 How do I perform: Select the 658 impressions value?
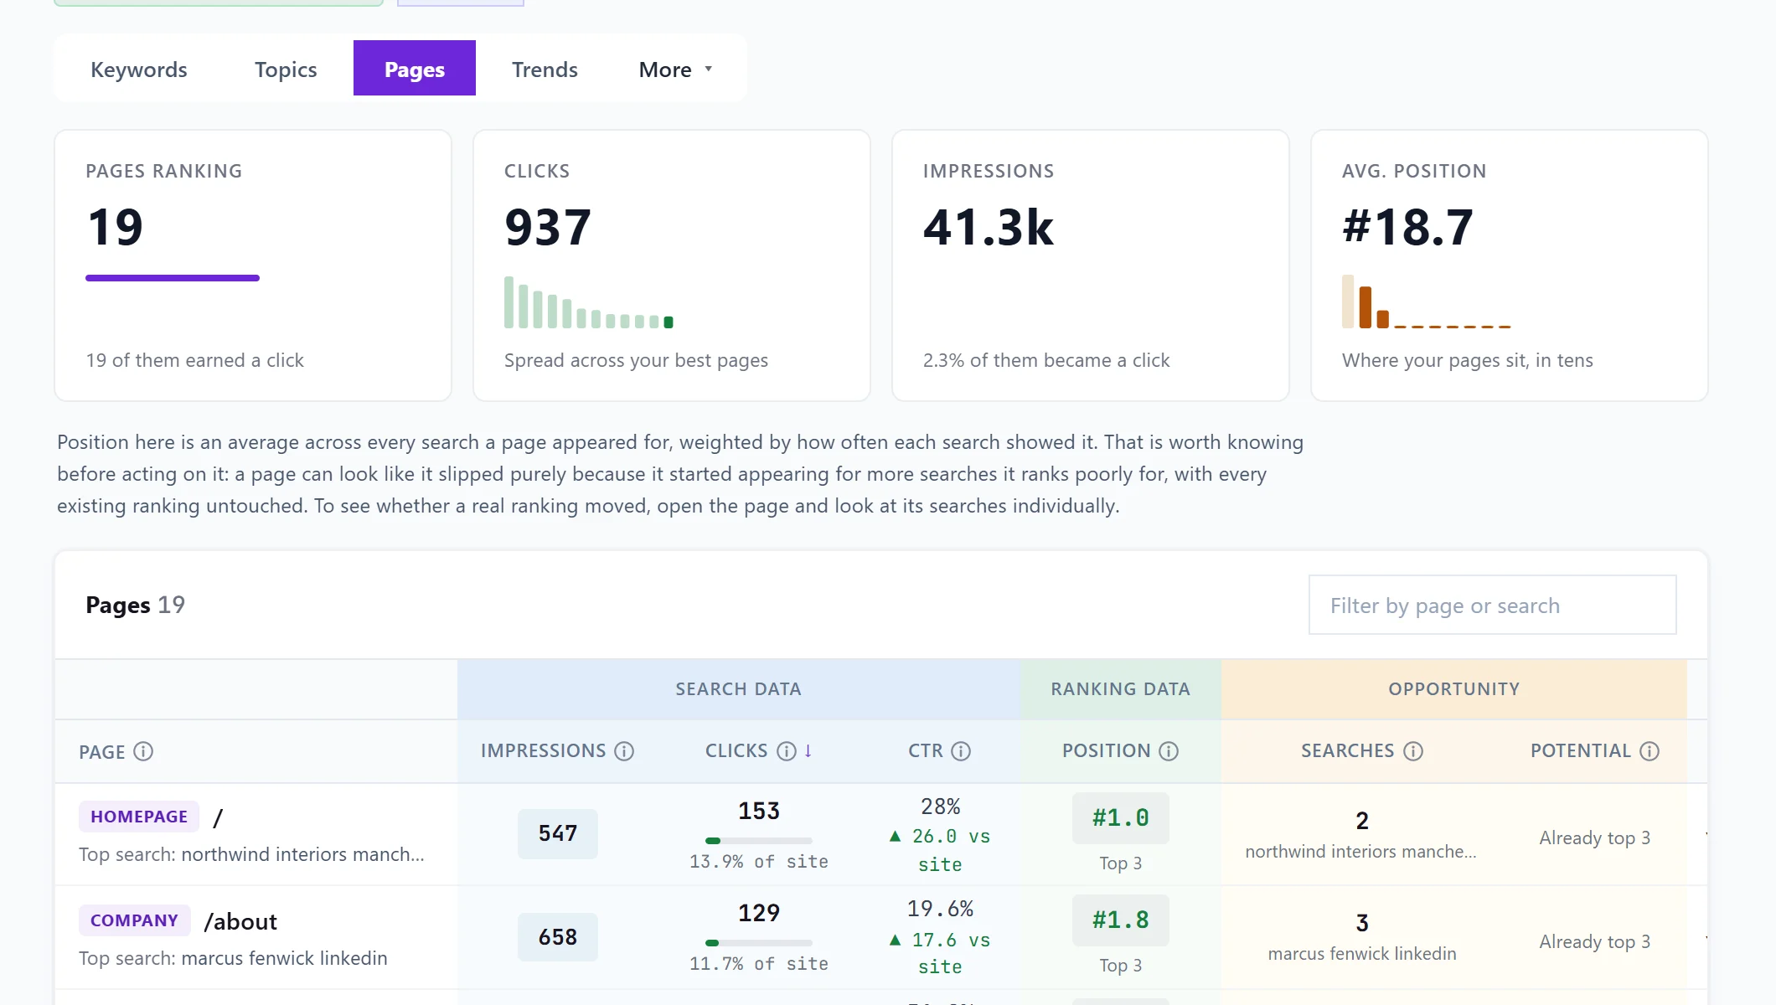coord(558,937)
